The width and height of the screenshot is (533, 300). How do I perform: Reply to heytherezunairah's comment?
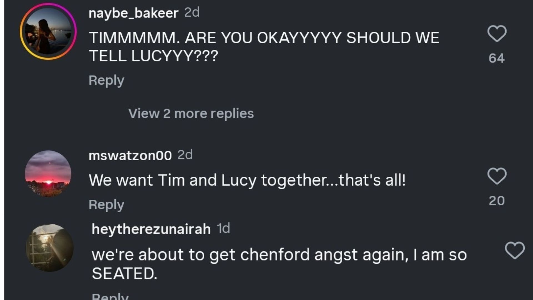coord(110,296)
